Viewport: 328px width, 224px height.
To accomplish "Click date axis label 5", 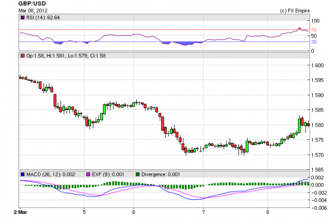I will tap(84, 212).
